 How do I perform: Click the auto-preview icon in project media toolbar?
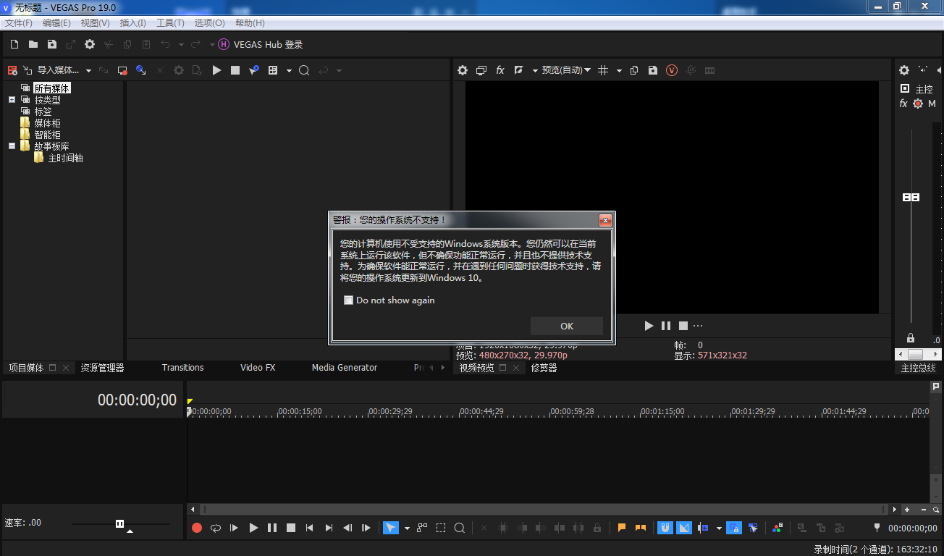[254, 70]
